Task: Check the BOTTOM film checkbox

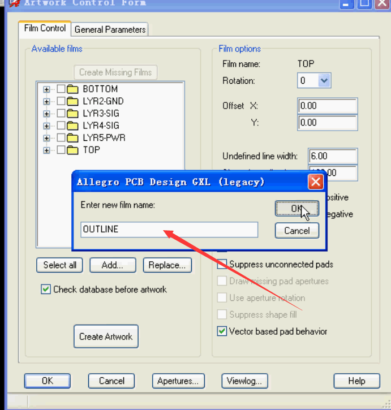Action: [x=61, y=89]
